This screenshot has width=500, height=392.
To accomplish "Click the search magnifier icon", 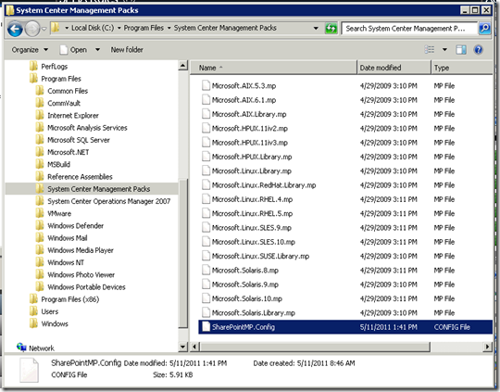I will pos(484,29).
